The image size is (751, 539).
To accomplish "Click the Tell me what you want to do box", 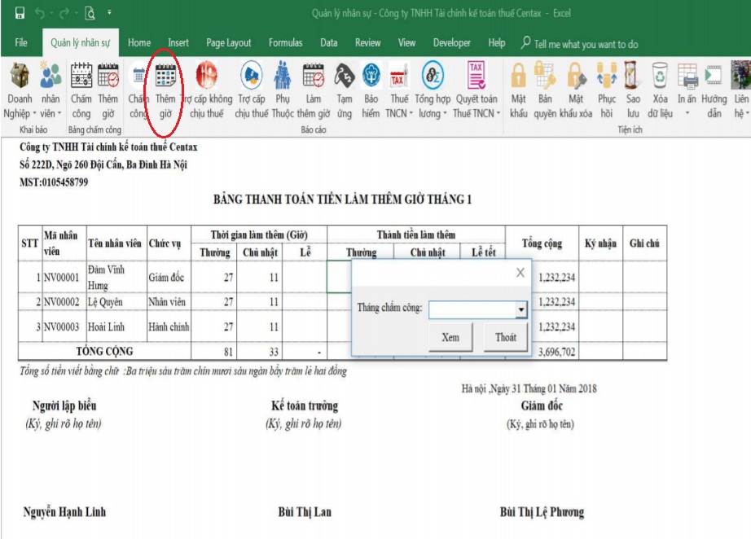I will (585, 44).
